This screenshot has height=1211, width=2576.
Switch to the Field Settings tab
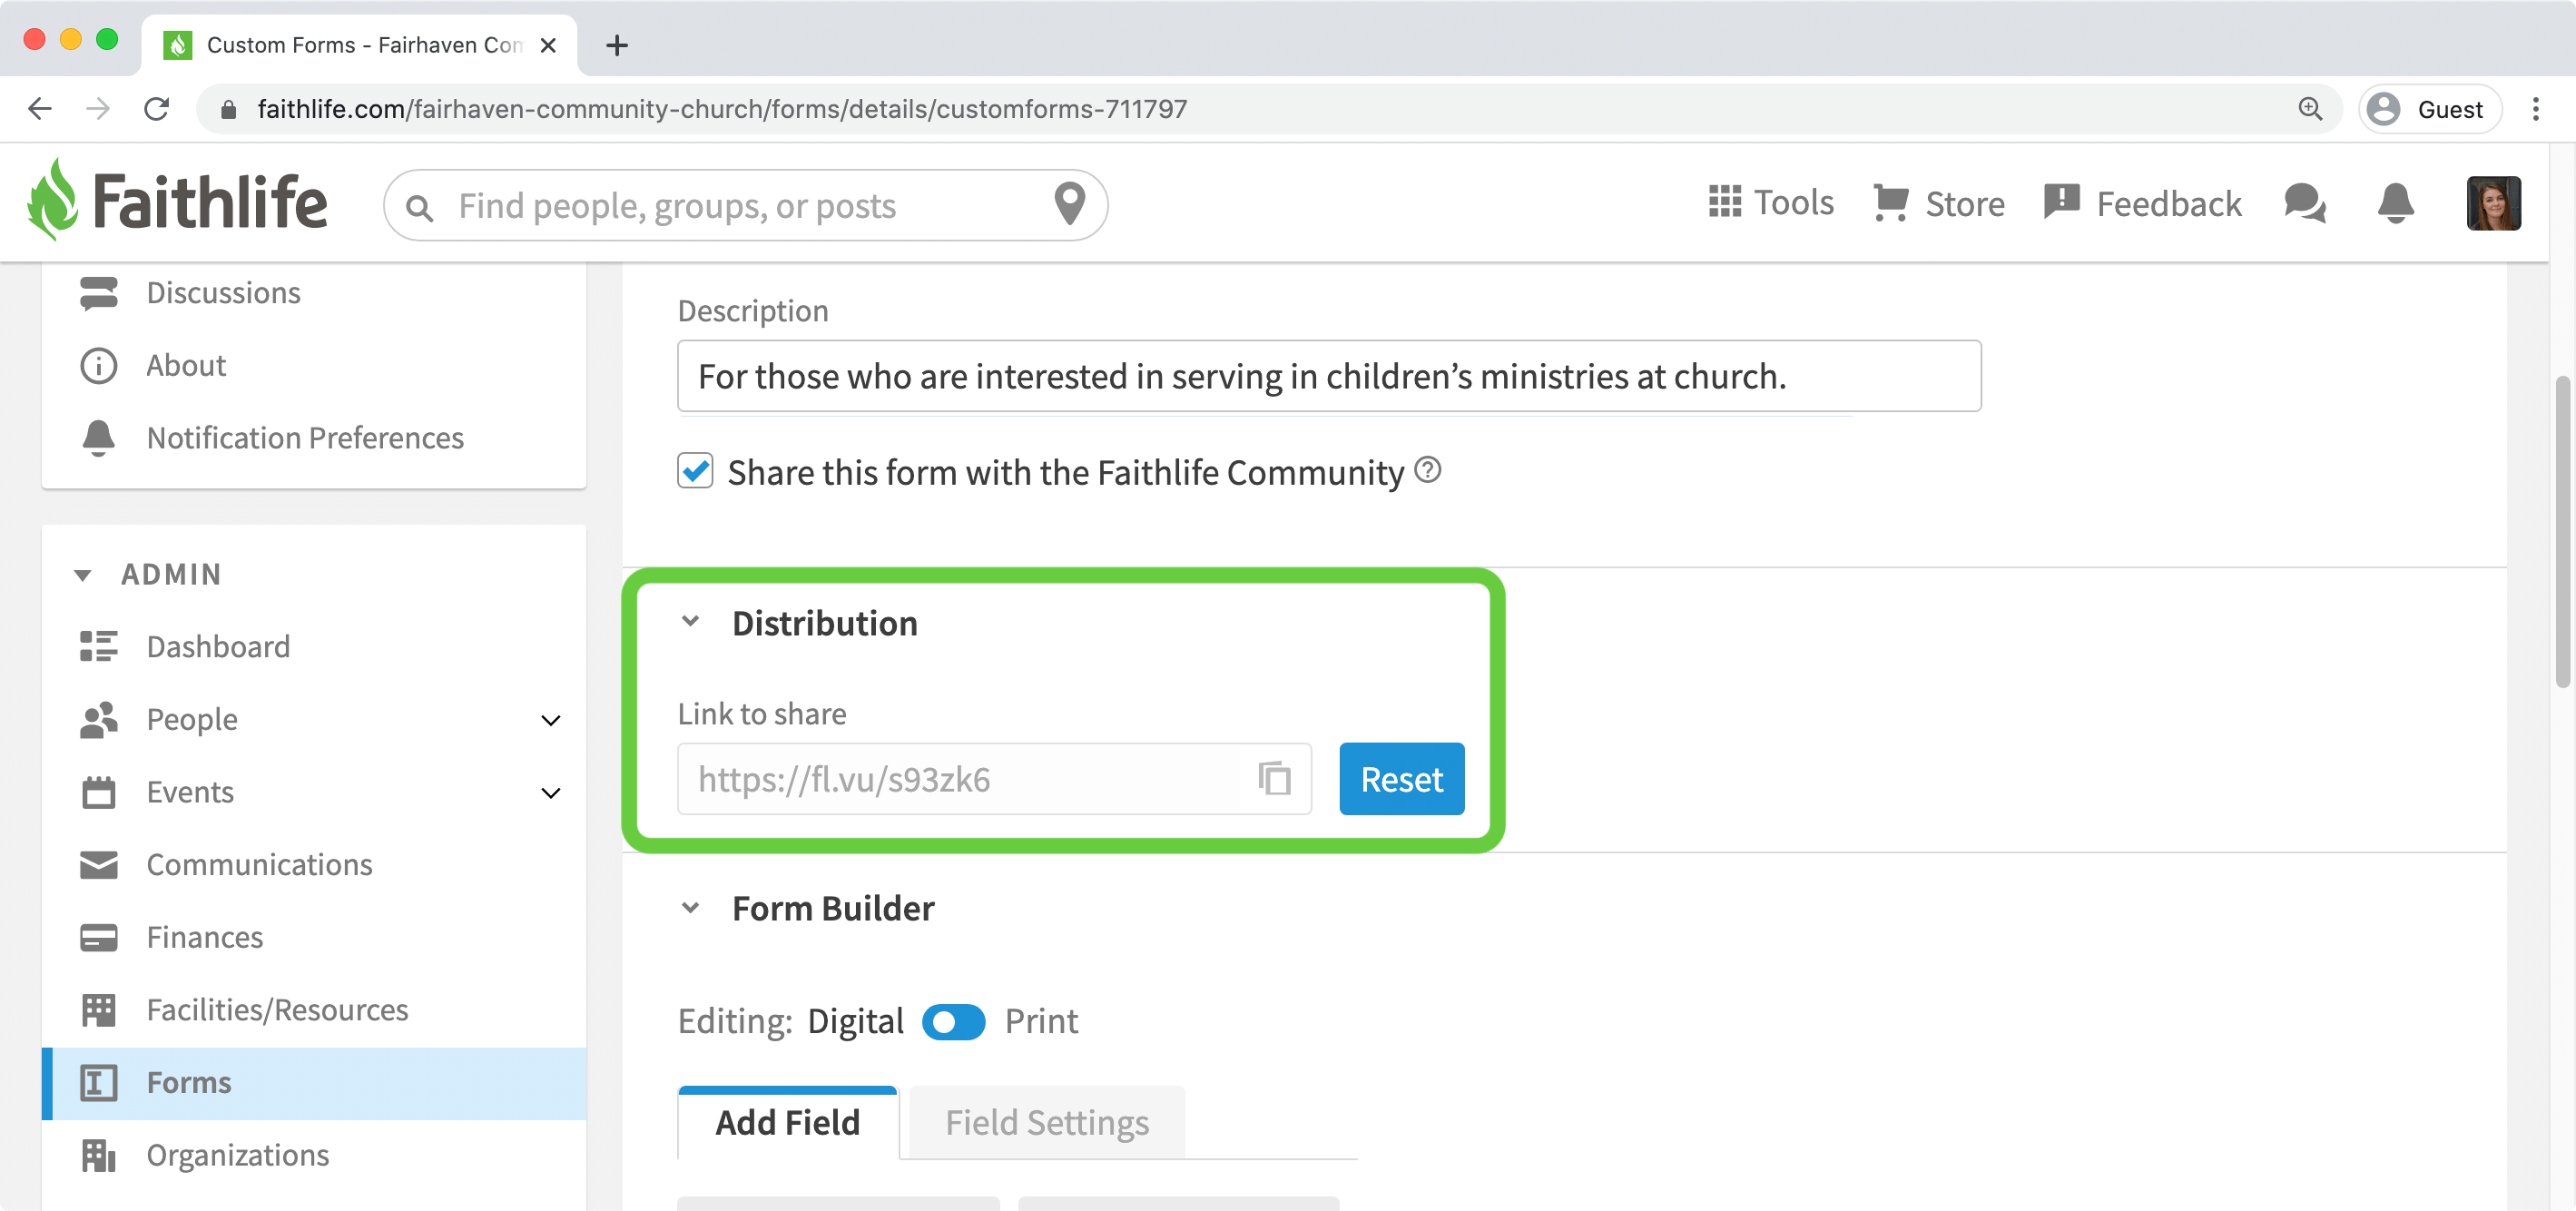pos(1047,1123)
